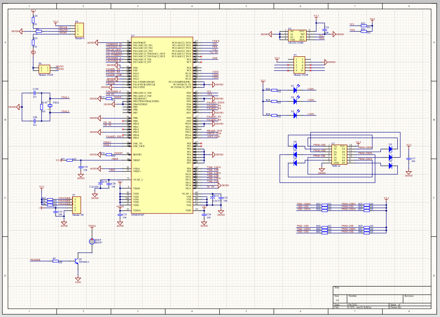
Task: Select the 74HC14 inverter IC symbol
Action: (x=339, y=155)
